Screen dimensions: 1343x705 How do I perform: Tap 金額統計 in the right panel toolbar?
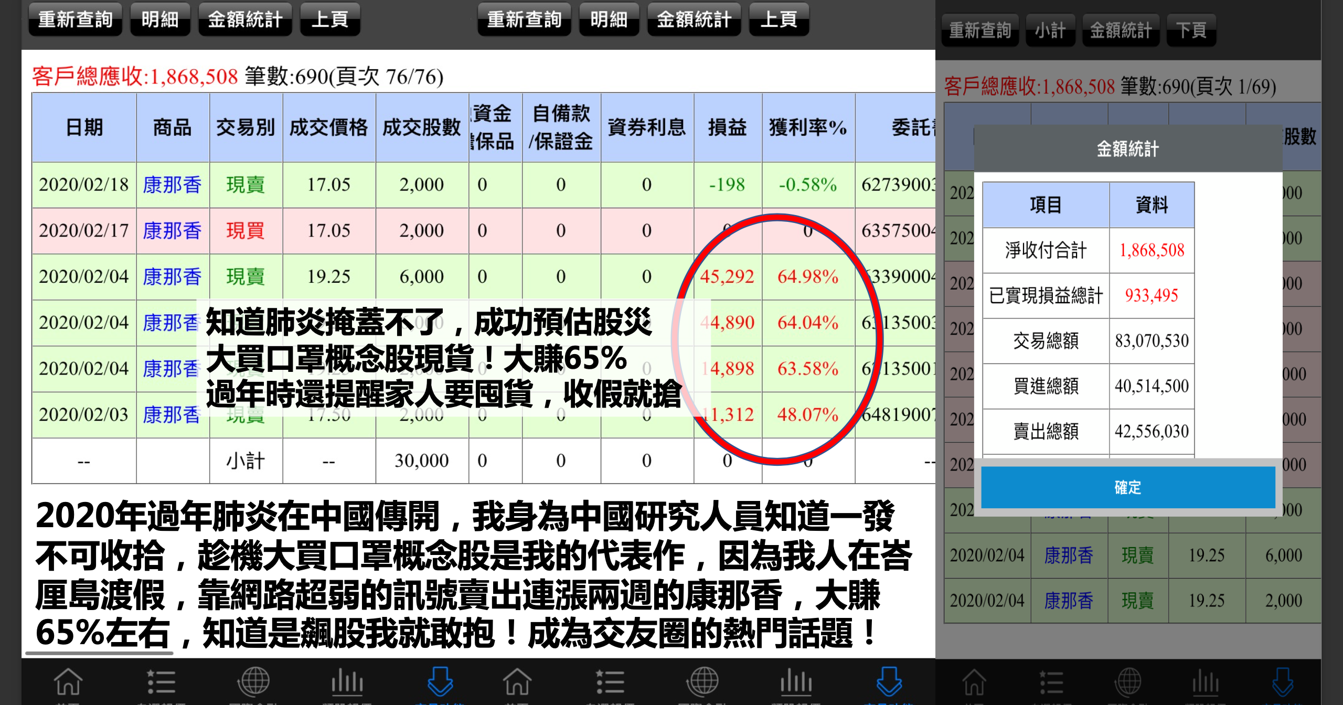tap(1121, 30)
